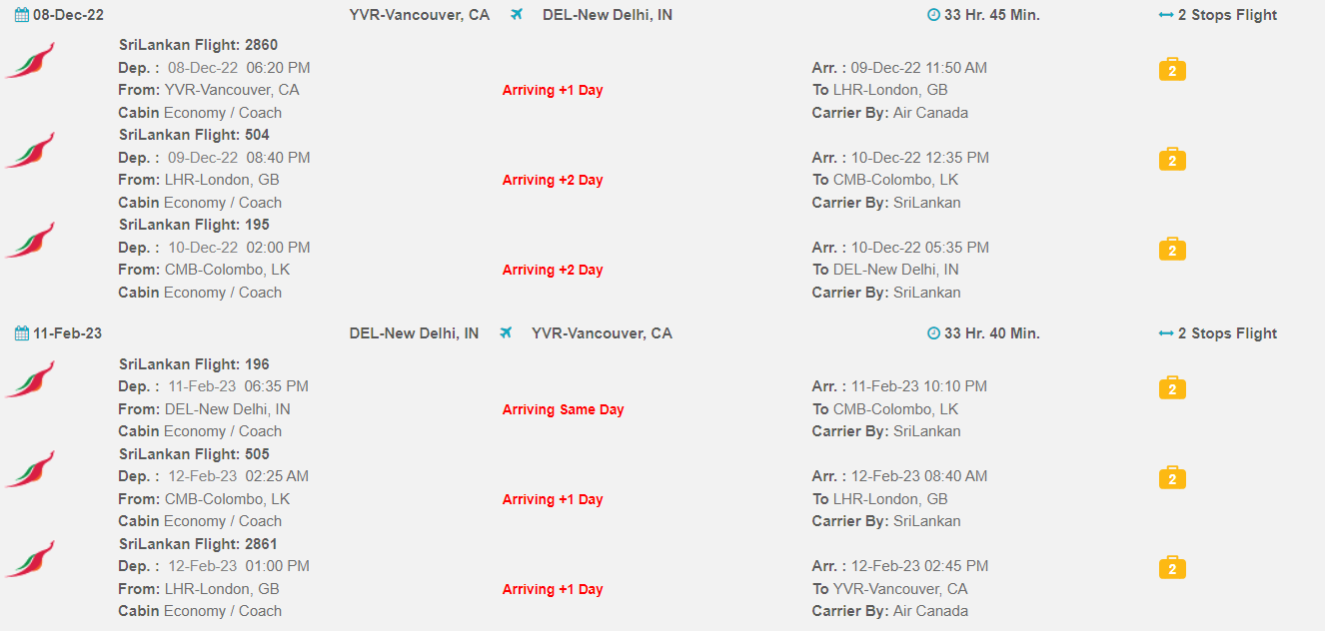The width and height of the screenshot is (1325, 631).
Task: Click the stops arrow icon in the 08-Dec-22 header
Action: click(x=1165, y=15)
